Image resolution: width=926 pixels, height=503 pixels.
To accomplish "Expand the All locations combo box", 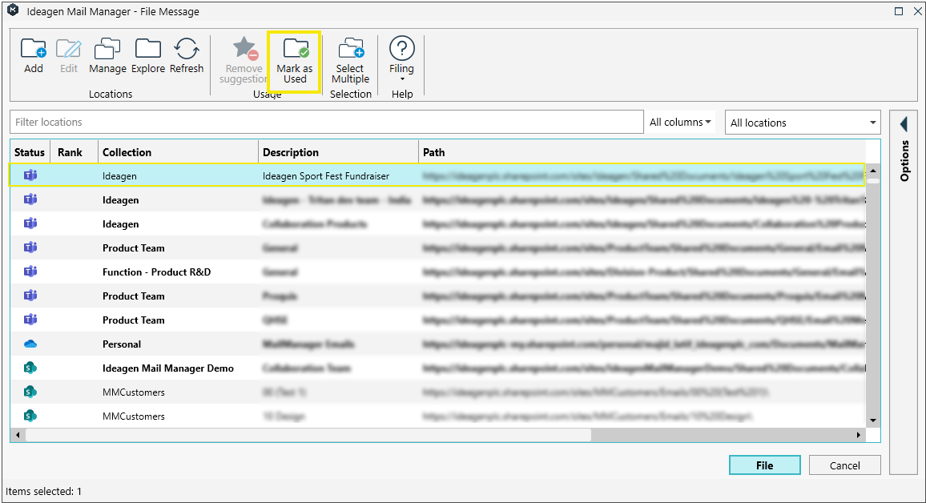I will coord(872,123).
